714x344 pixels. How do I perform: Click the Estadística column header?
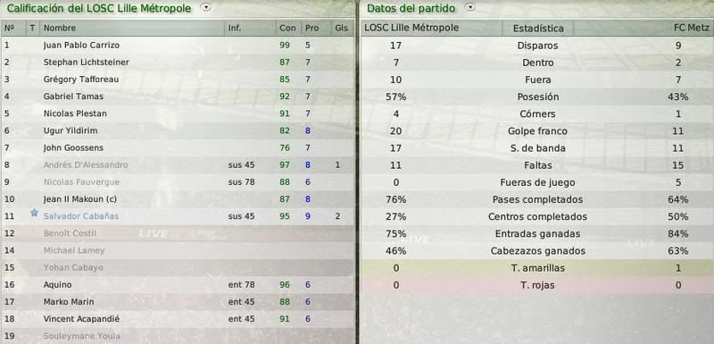[x=538, y=29]
